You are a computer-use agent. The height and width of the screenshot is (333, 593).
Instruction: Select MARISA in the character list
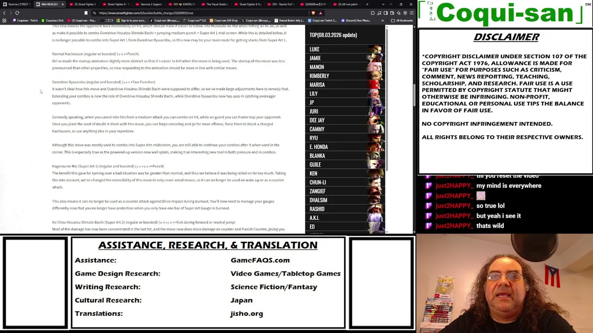pyautogui.click(x=346, y=85)
